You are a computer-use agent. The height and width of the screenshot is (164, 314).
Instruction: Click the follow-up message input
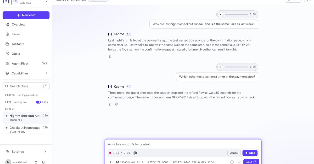[x=183, y=144]
